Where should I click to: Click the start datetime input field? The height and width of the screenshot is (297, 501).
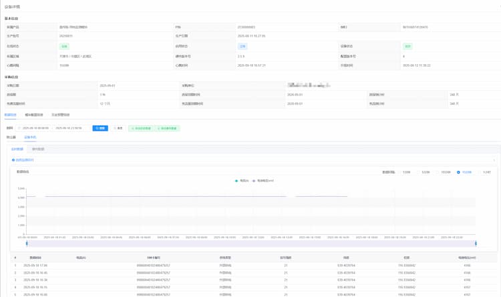[x=35, y=128]
